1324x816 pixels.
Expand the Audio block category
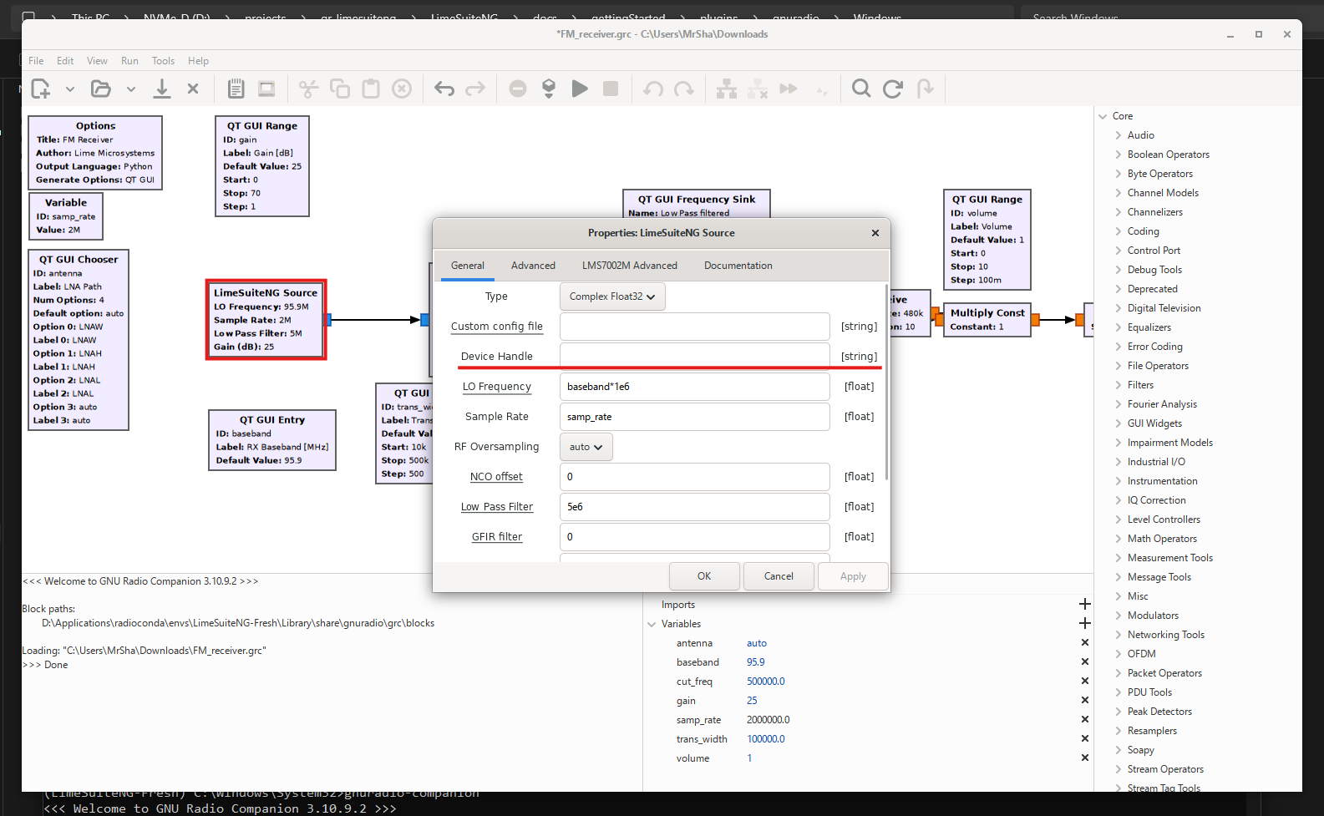click(x=1119, y=135)
